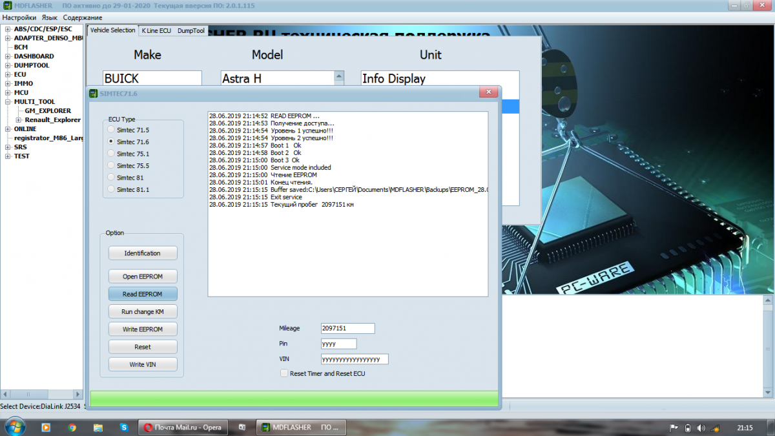Image resolution: width=775 pixels, height=436 pixels.
Task: Select the BCM tree item
Action: pos(21,47)
